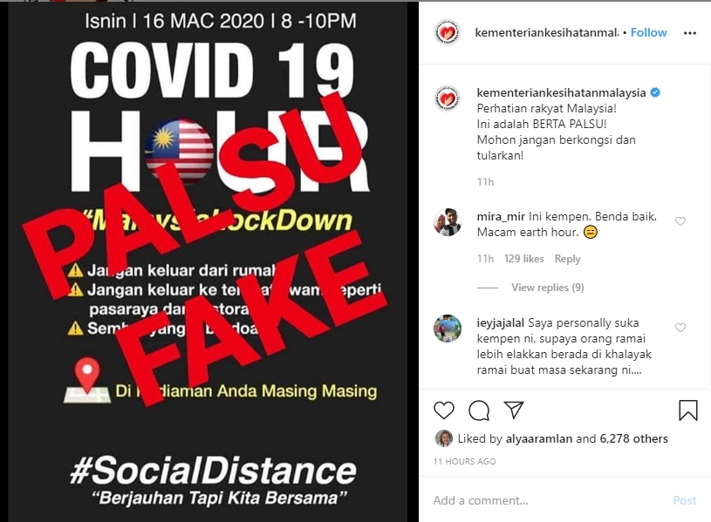View the alyaaramlan avatar next to likes
Viewport: 711px width, 522px height.
pyautogui.click(x=443, y=438)
